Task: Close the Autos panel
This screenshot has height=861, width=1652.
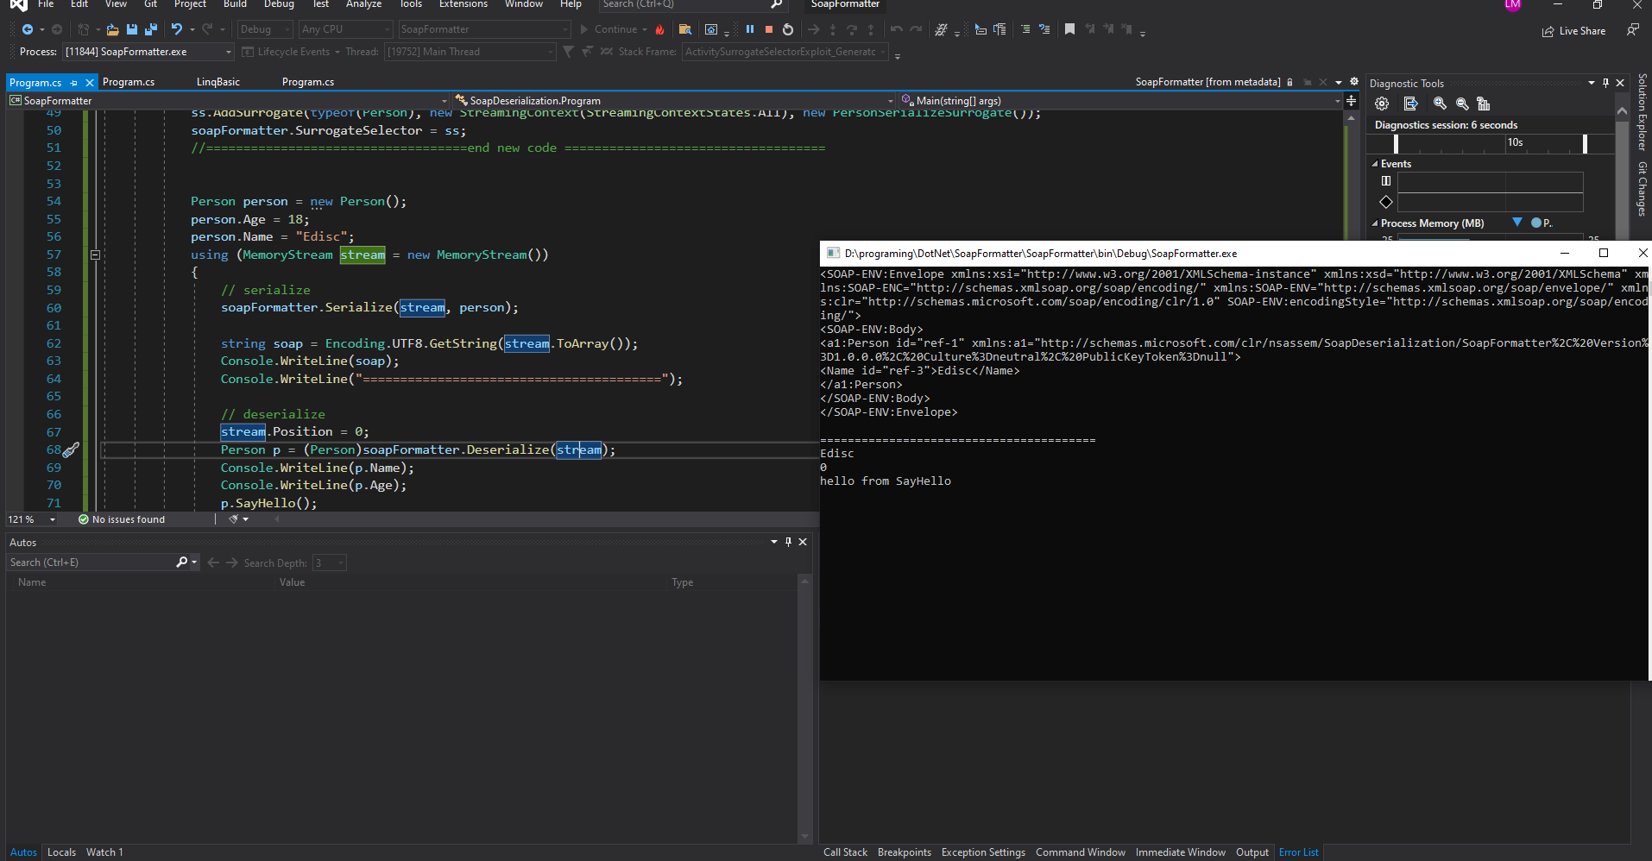Action: (803, 542)
